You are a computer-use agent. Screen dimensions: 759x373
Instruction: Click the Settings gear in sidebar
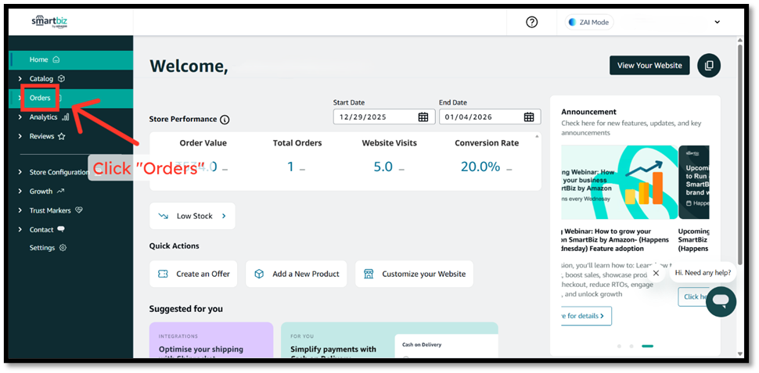click(63, 248)
